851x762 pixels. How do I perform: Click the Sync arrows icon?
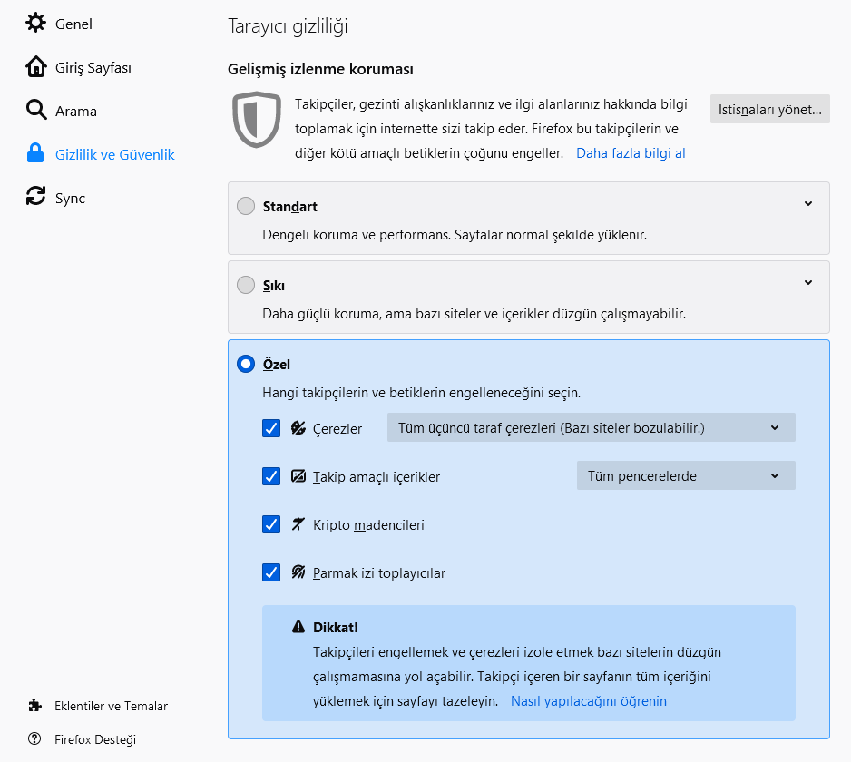[x=36, y=198]
